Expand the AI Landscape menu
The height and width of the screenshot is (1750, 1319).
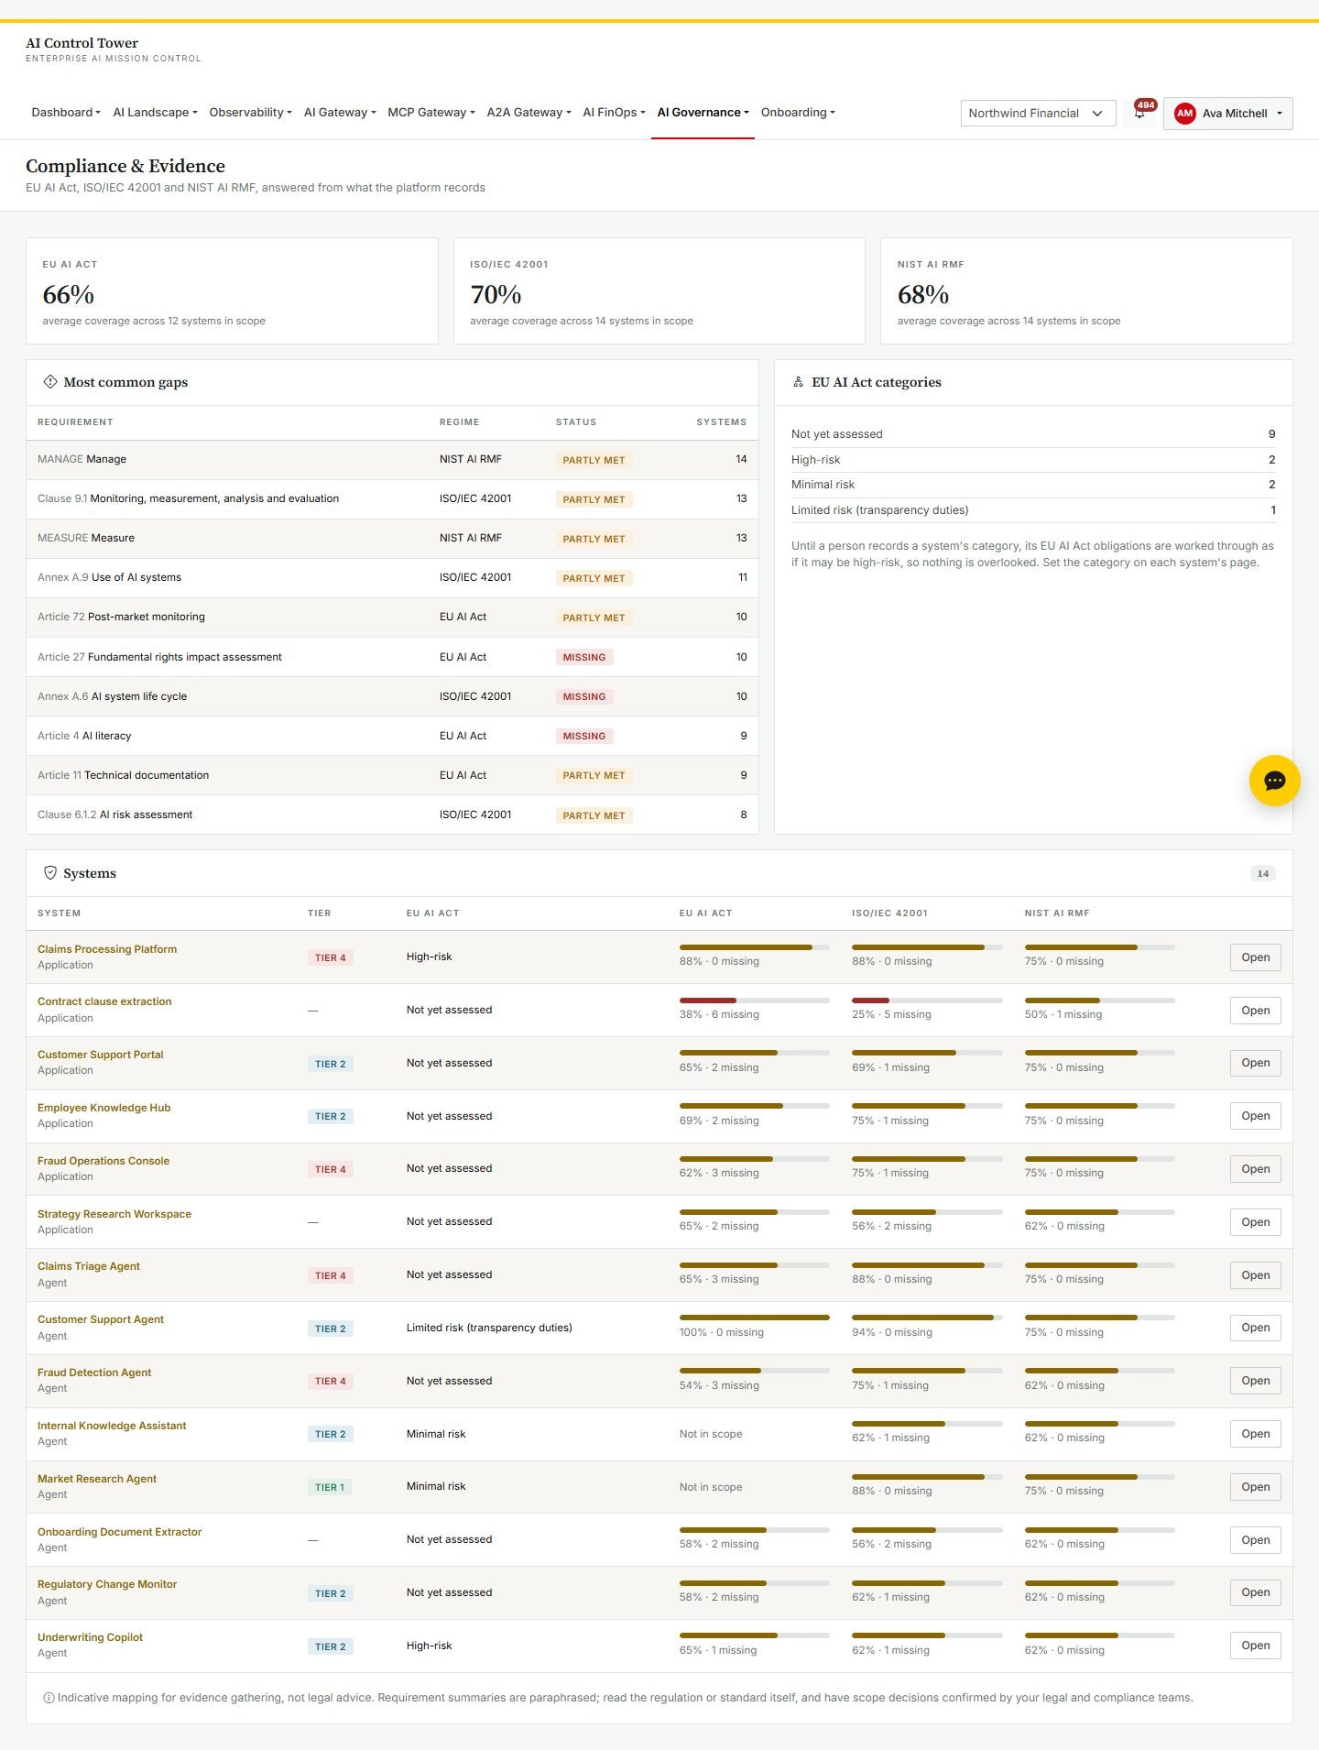coord(155,113)
